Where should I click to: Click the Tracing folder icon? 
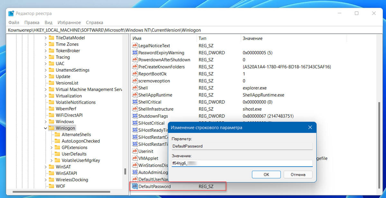(x=51, y=57)
